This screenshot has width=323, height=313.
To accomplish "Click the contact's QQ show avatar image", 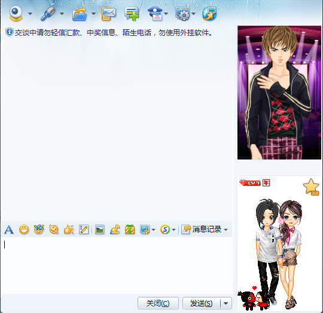I will 279,93.
